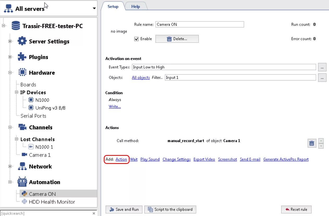Collapse the Automation tree node
Screen dimensions: 329x216
(10, 182)
